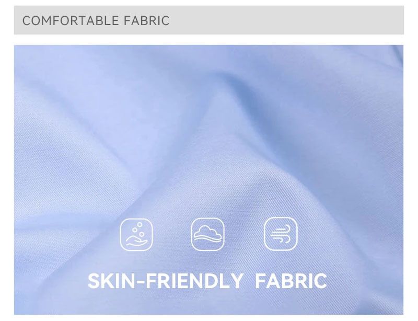
Task: Click the gray header banner's empty area
Action: pyautogui.click(x=285, y=20)
